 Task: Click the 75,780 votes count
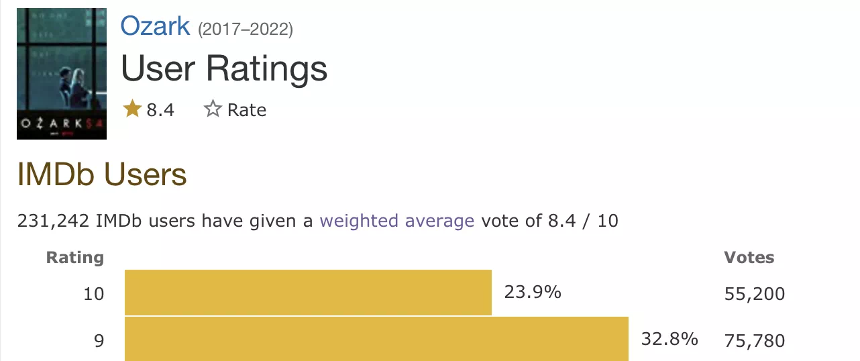click(755, 341)
